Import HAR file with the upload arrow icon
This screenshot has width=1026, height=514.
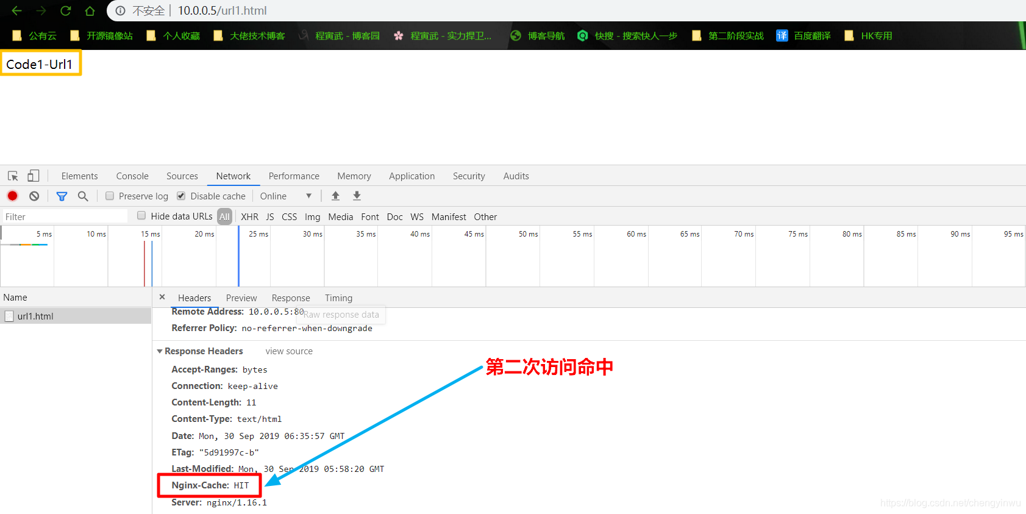tap(335, 196)
